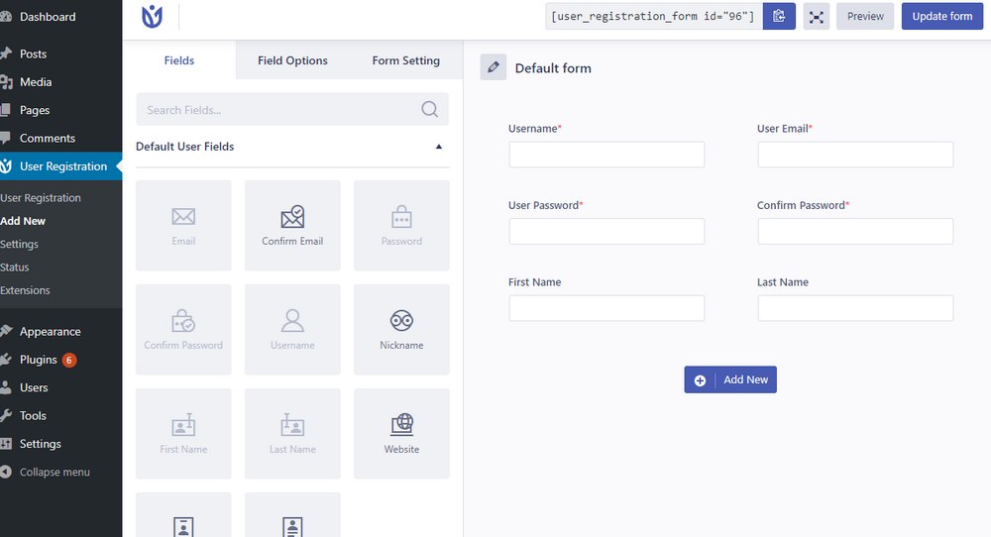Switch to the Field Options tab
The image size is (991, 537).
click(x=292, y=60)
